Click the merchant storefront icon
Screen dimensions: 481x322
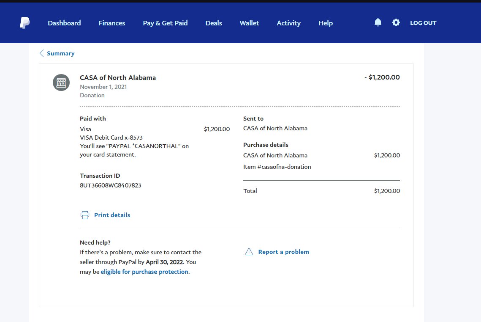tap(61, 83)
